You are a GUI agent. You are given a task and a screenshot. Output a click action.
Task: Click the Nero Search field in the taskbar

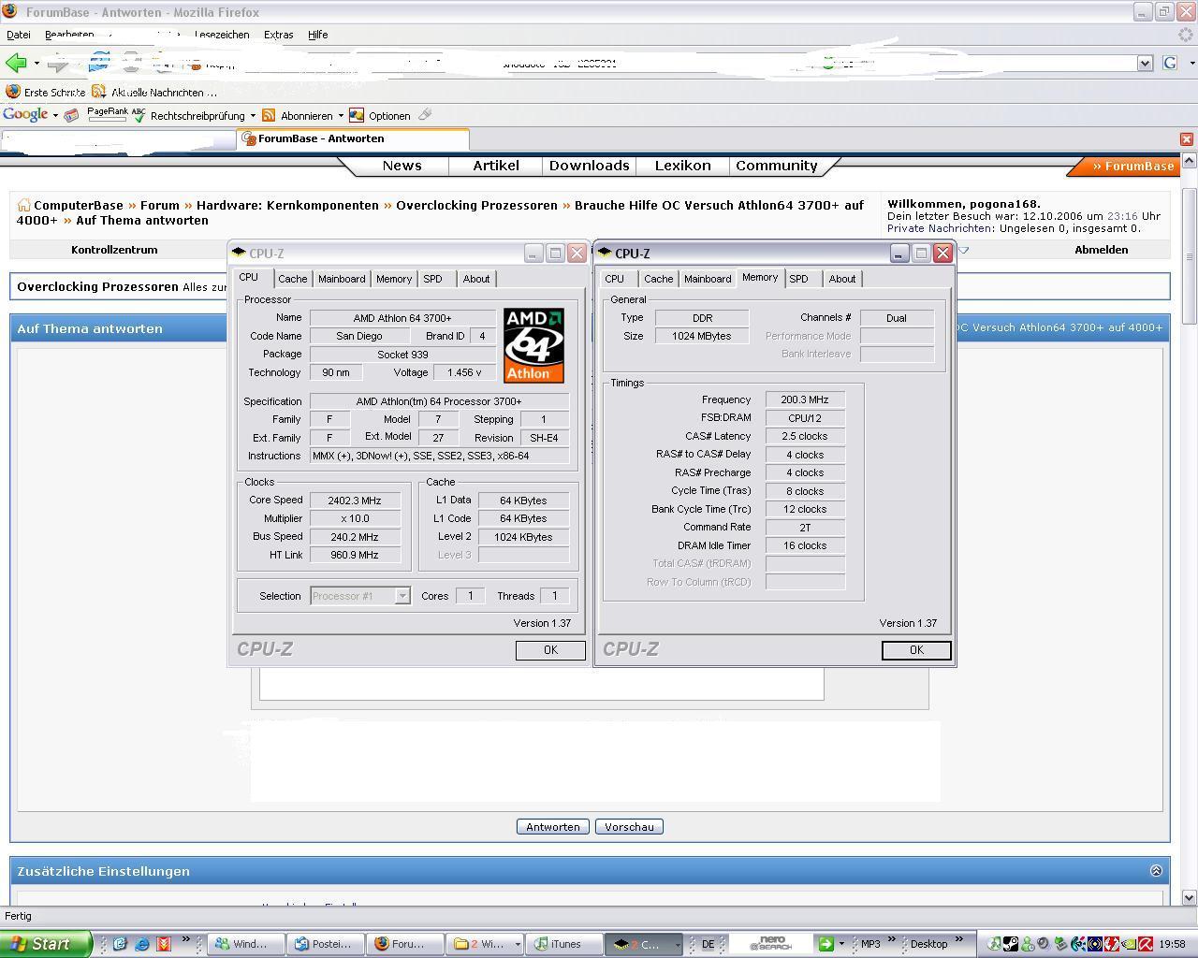coord(770,944)
